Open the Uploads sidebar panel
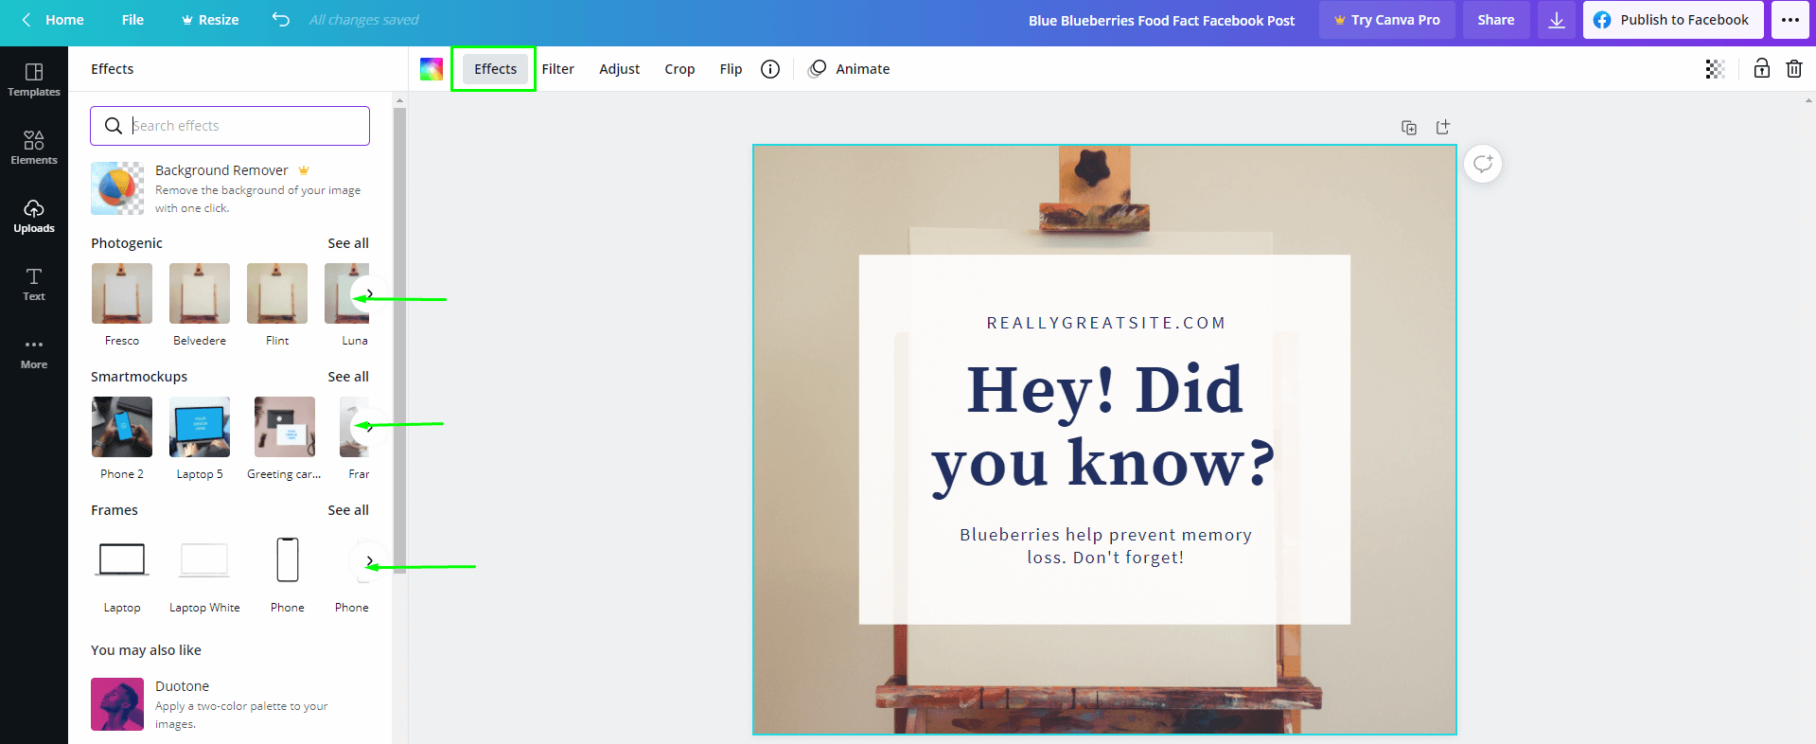The image size is (1816, 744). [34, 216]
